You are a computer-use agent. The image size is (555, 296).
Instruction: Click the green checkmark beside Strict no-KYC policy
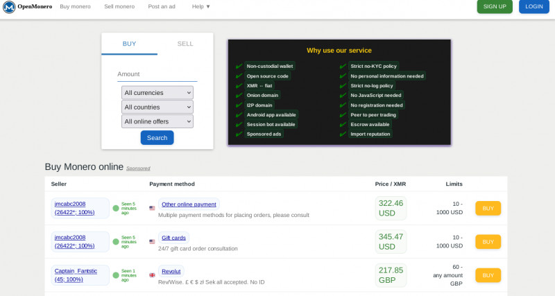tap(343, 66)
